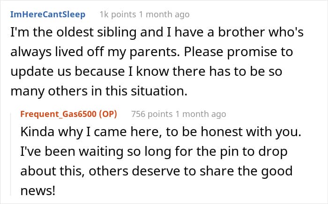Click the 756 points score label
This screenshot has width=328, height=204.
[x=152, y=114]
